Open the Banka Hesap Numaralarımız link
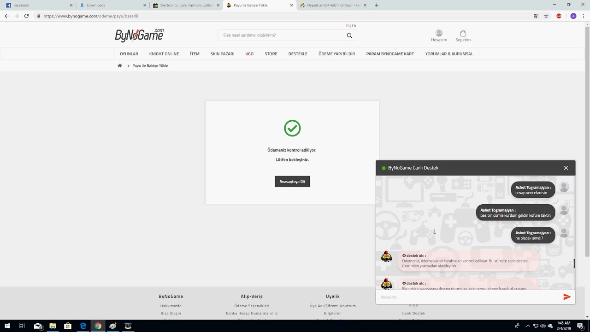Image resolution: width=590 pixels, height=332 pixels. point(252,313)
